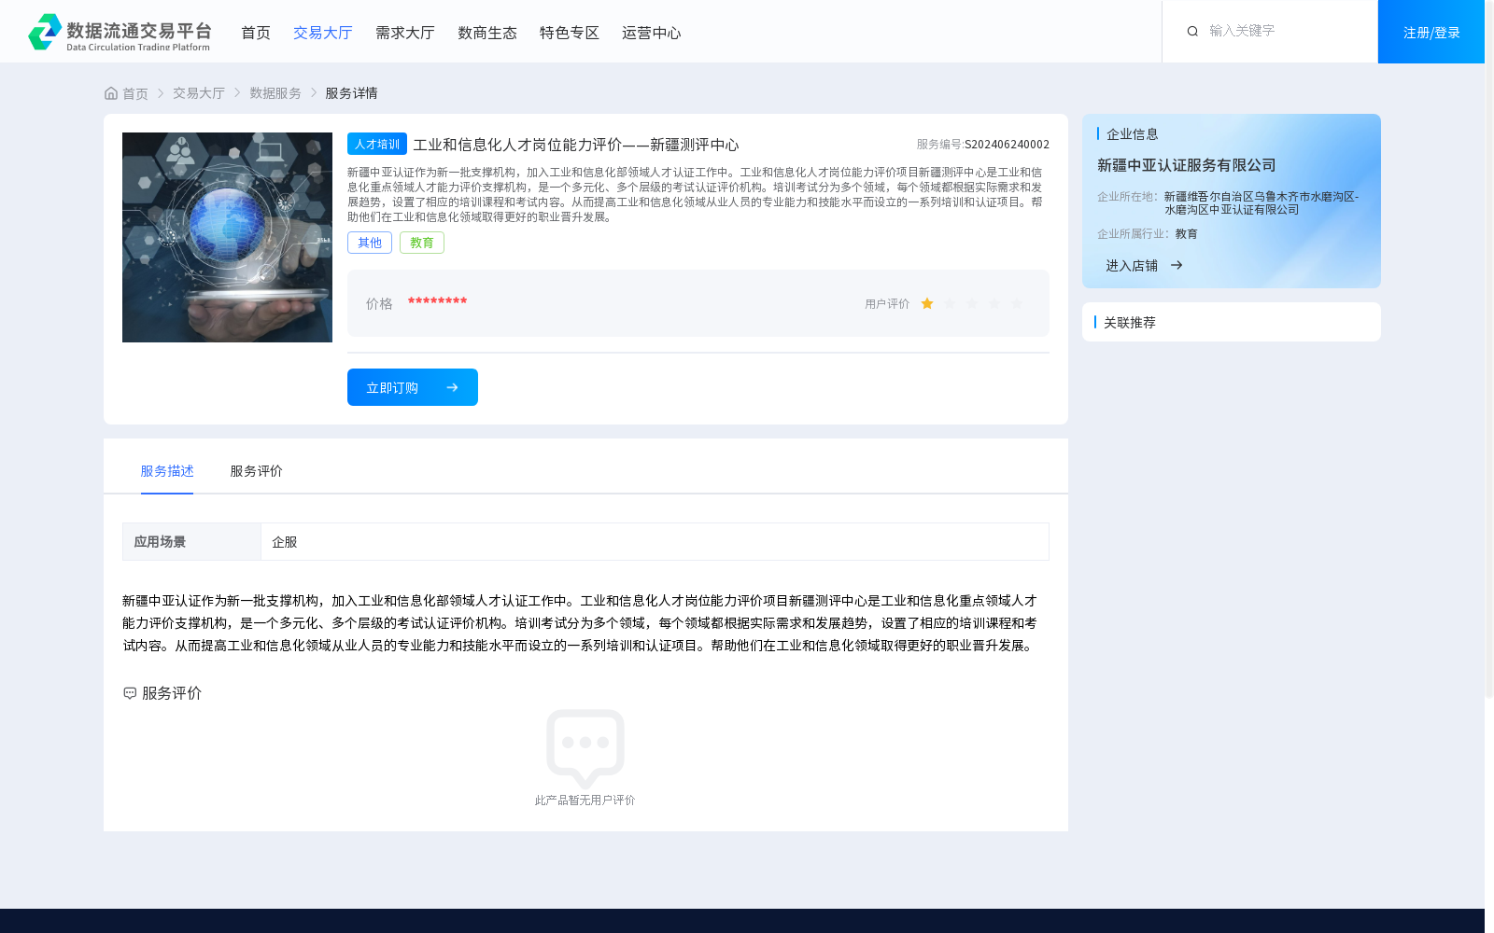
Task: Click the fourth rating star
Action: [x=994, y=303]
